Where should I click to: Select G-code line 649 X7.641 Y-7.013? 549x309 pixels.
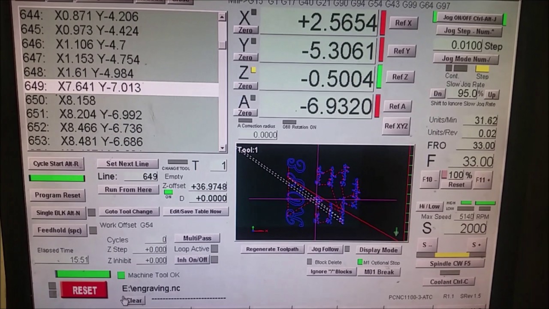pyautogui.click(x=121, y=87)
